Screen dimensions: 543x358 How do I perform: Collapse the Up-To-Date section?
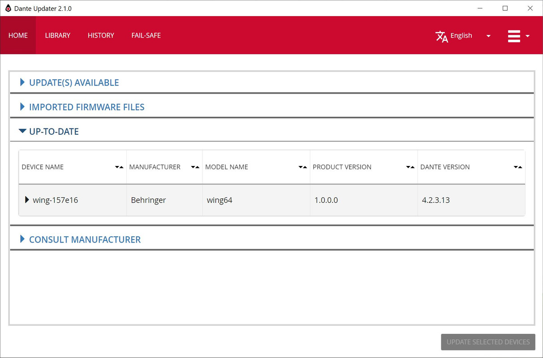[22, 132]
